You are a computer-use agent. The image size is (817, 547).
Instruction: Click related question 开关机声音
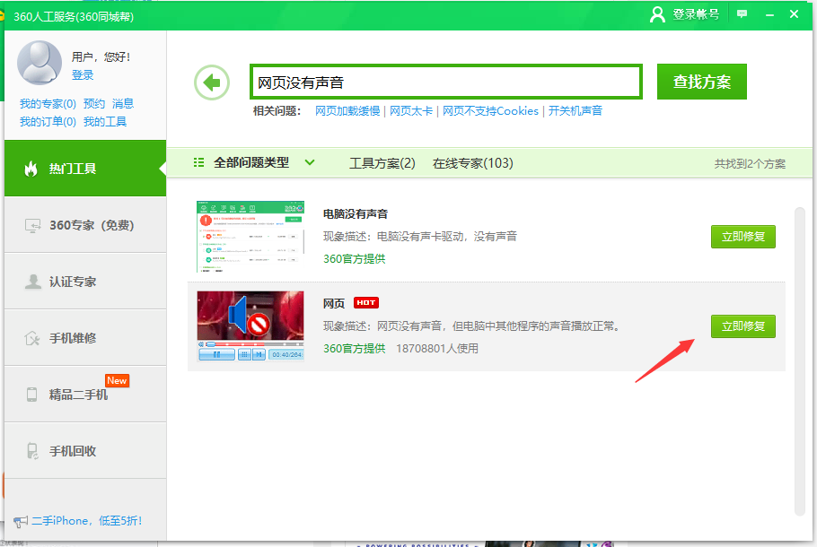(x=575, y=111)
